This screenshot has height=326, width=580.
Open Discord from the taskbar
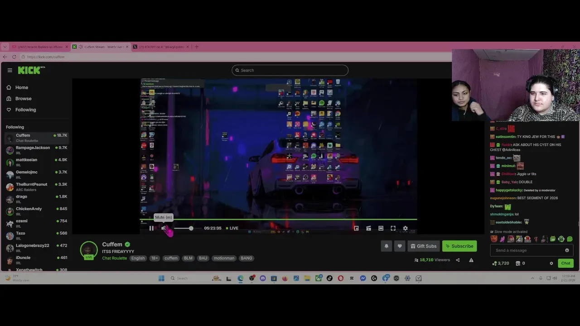(x=263, y=278)
